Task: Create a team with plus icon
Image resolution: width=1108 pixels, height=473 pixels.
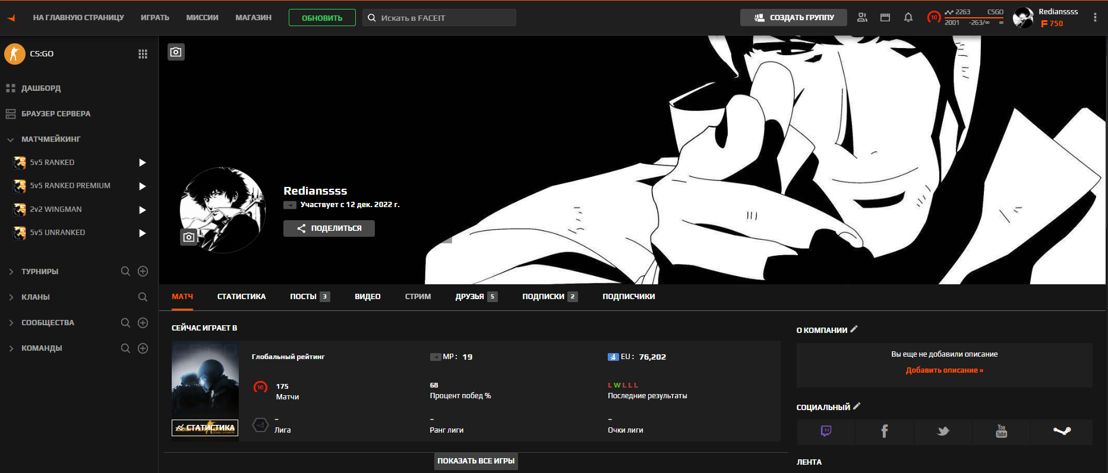Action: 143,348
